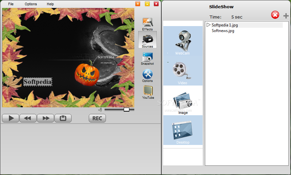Click the play arrow beside Softpedia 1.jpg

[208, 25]
